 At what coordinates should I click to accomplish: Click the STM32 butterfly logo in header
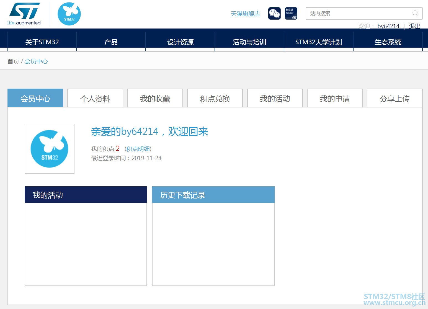[x=69, y=14]
